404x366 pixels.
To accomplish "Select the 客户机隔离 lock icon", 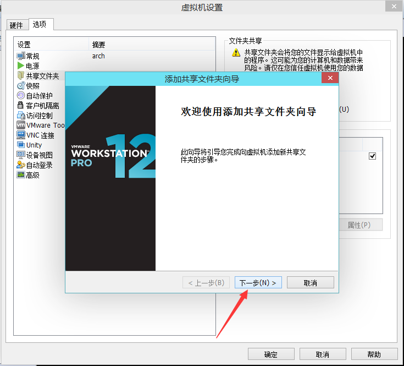I will click(x=21, y=106).
